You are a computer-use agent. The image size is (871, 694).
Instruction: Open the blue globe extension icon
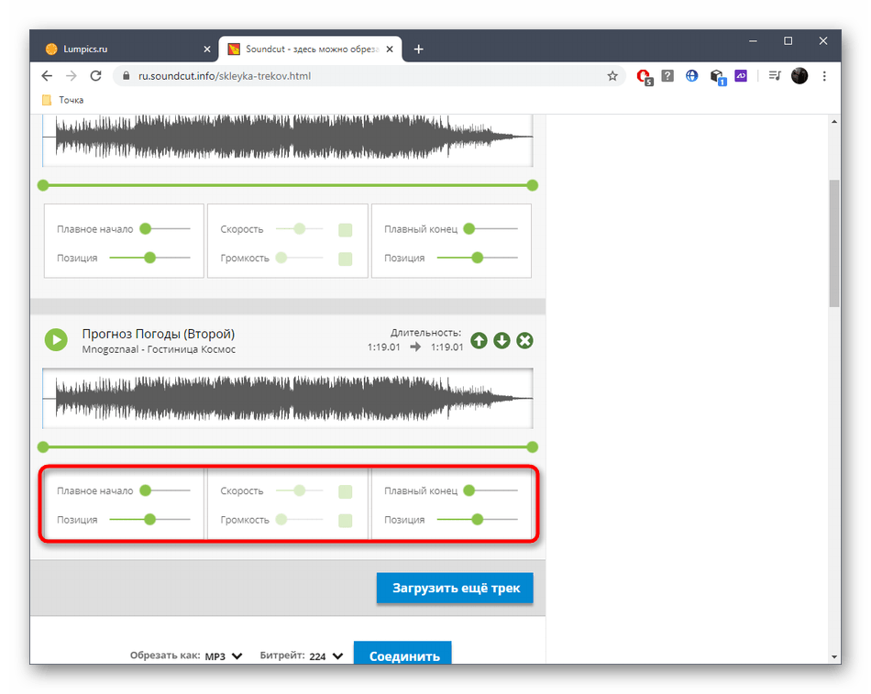691,75
